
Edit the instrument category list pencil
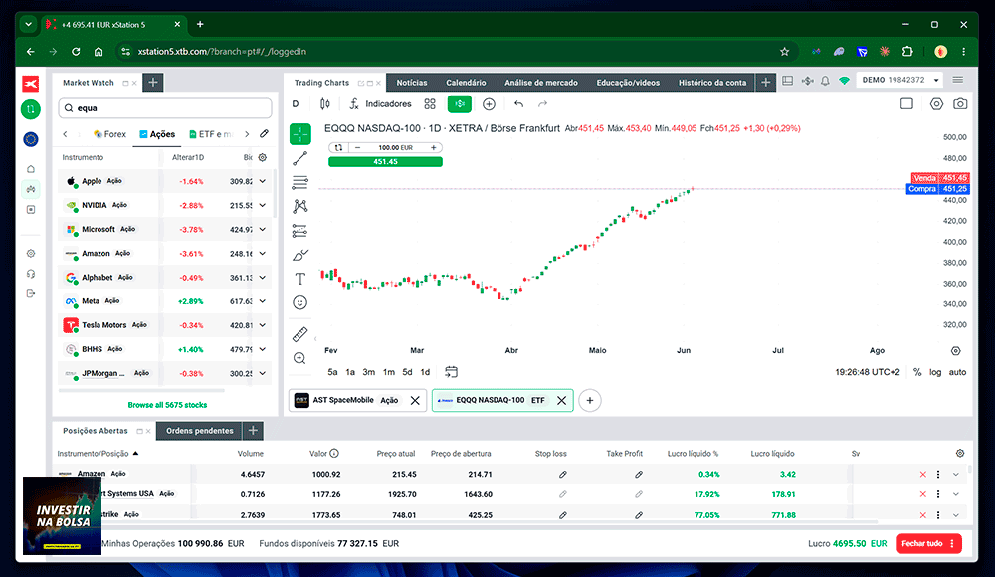click(264, 134)
